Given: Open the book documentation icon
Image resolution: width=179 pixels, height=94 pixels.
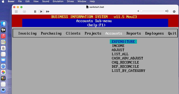Looking at the screenshot, I should pos(24,12).
